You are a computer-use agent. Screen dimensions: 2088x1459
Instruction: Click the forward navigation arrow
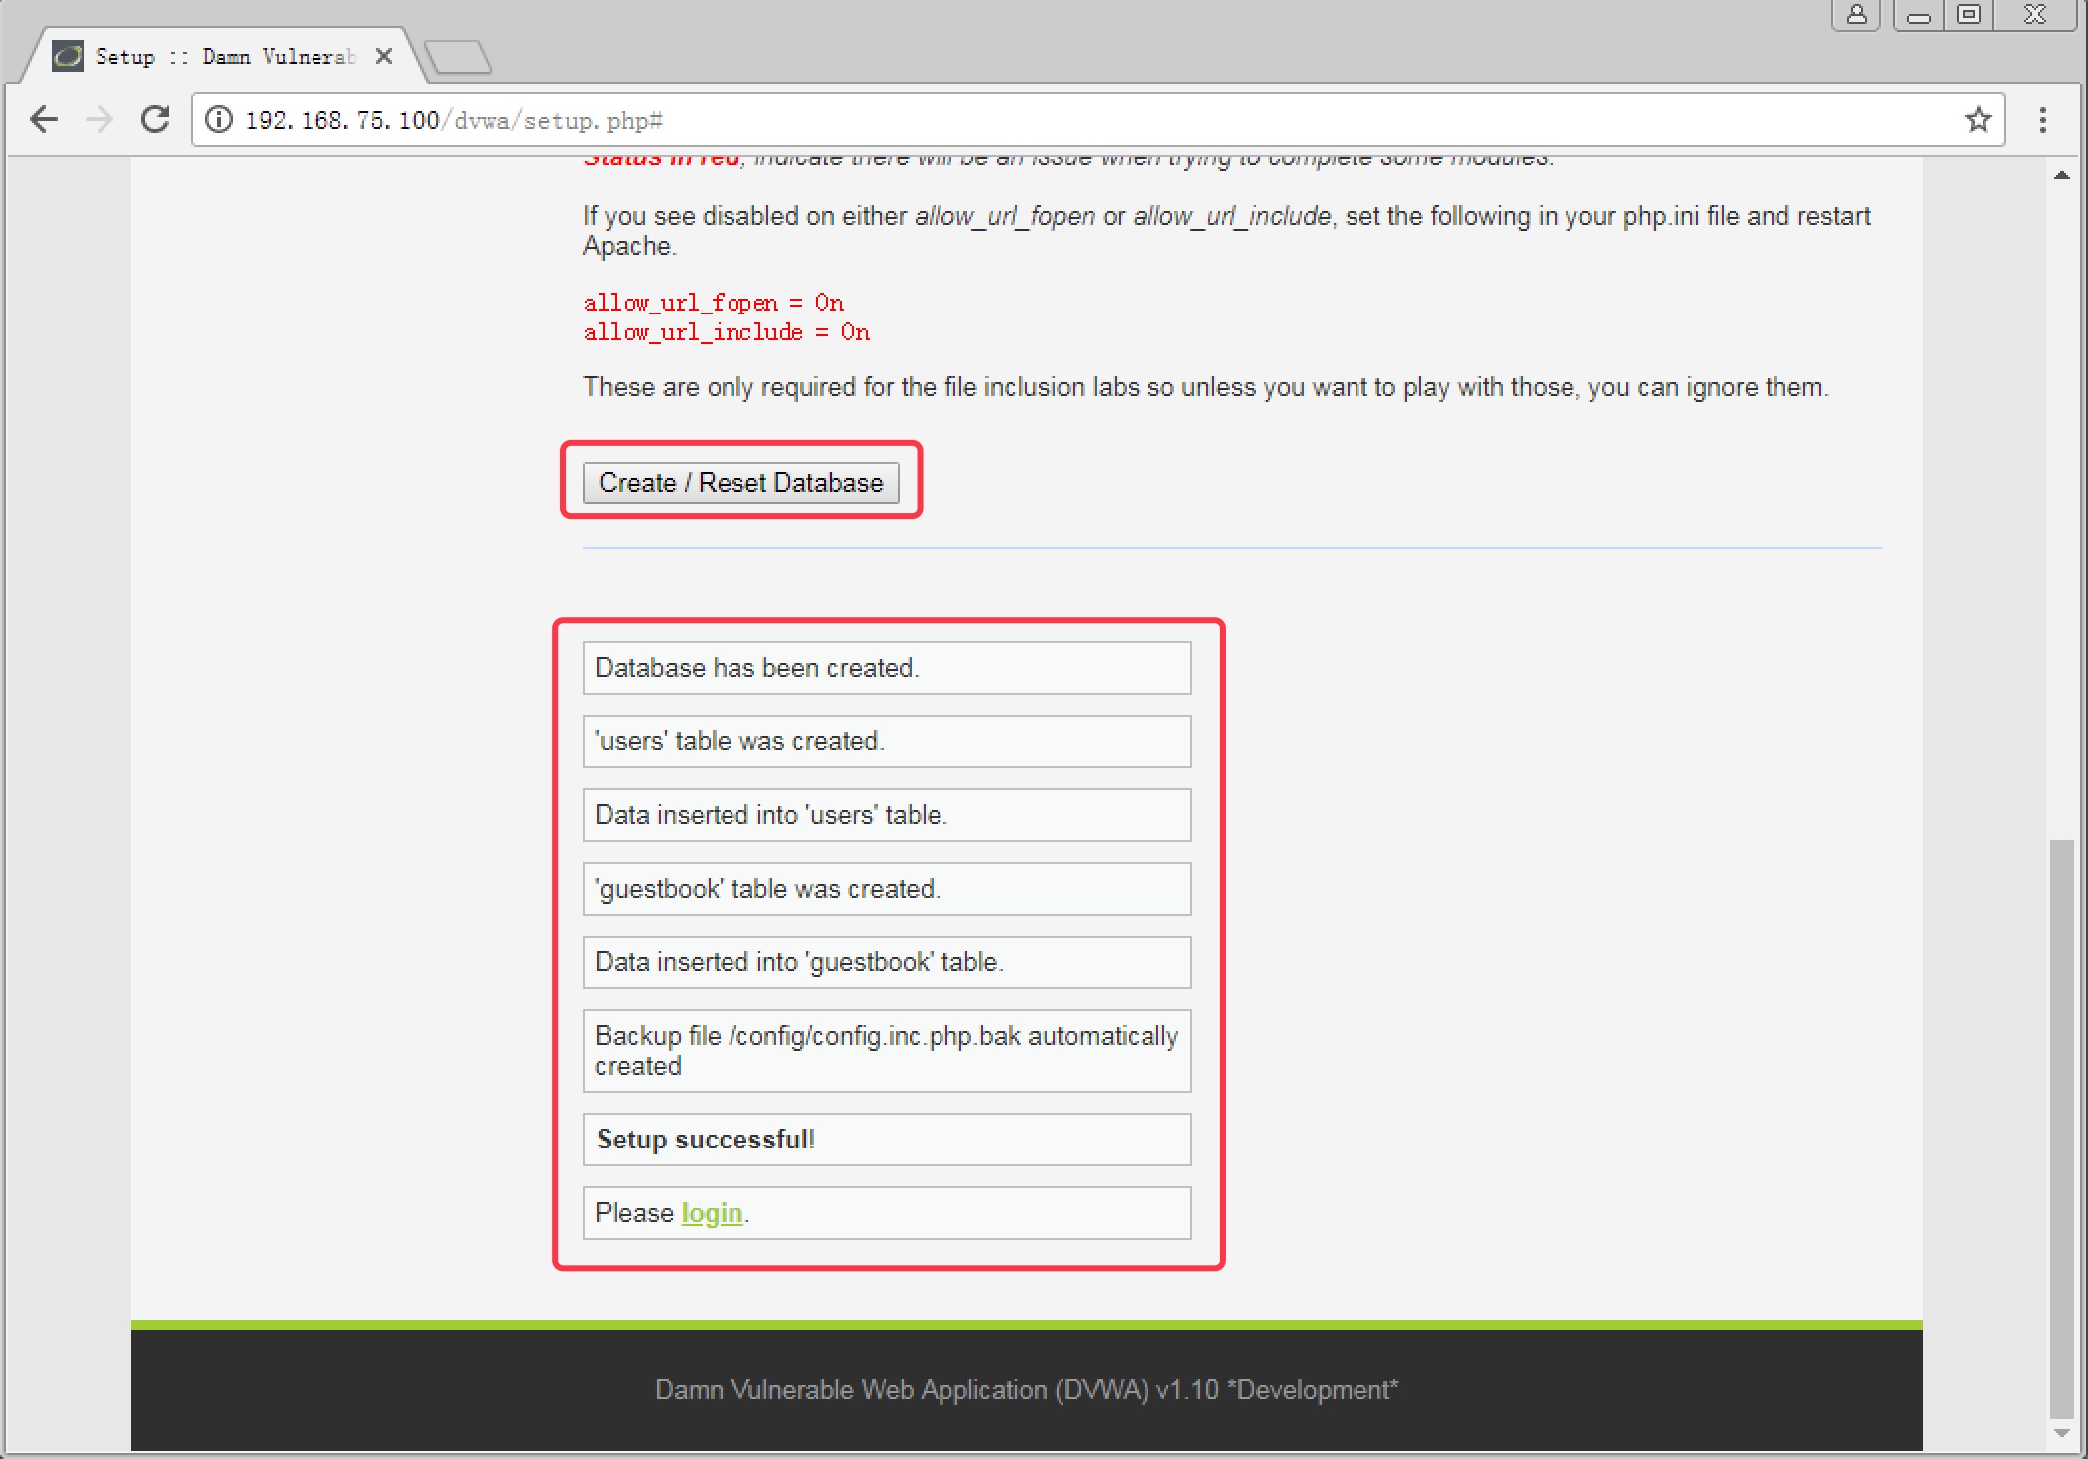[100, 120]
